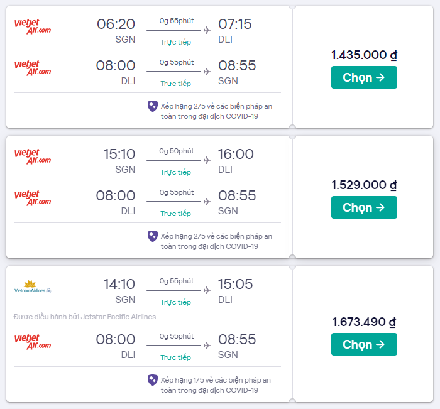
Task: Click 'Trực tiếp' under the 14:10 flight
Action: click(175, 302)
